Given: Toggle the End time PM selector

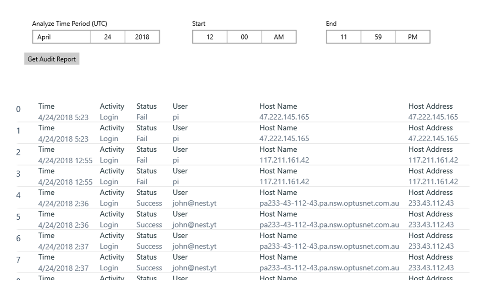Looking at the screenshot, I should (x=412, y=37).
